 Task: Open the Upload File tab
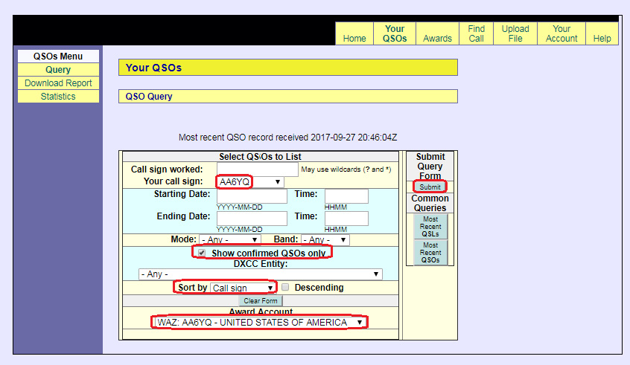tap(515, 34)
